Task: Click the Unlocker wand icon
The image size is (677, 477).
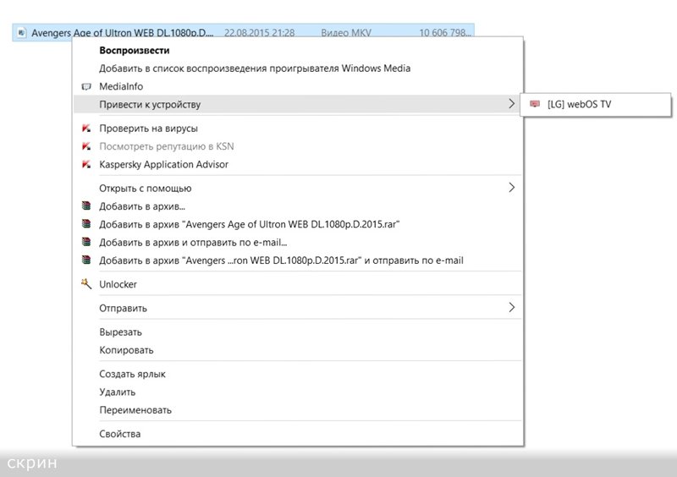Action: 85,284
